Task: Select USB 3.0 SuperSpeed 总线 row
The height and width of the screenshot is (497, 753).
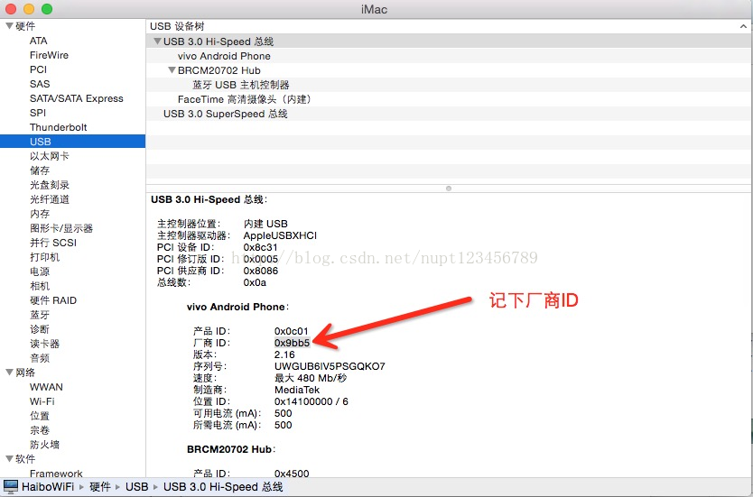Action: click(x=225, y=114)
